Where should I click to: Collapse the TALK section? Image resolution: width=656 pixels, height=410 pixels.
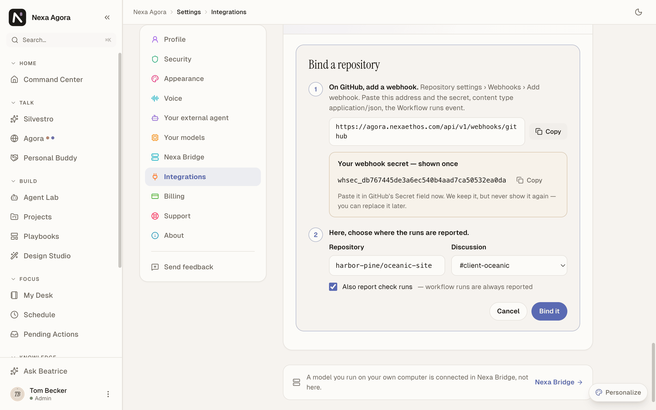pyautogui.click(x=23, y=103)
